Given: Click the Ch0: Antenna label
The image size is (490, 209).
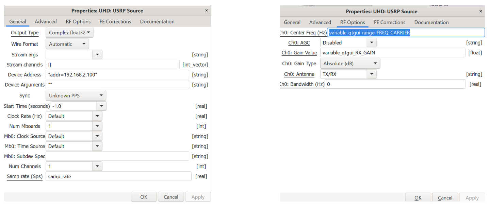Looking at the screenshot, I should (x=299, y=74).
